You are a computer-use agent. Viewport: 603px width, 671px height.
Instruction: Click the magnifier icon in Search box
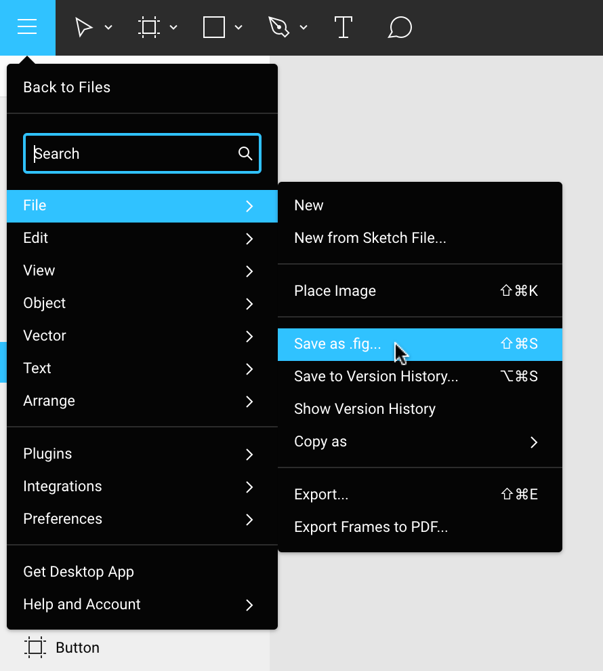(x=245, y=153)
